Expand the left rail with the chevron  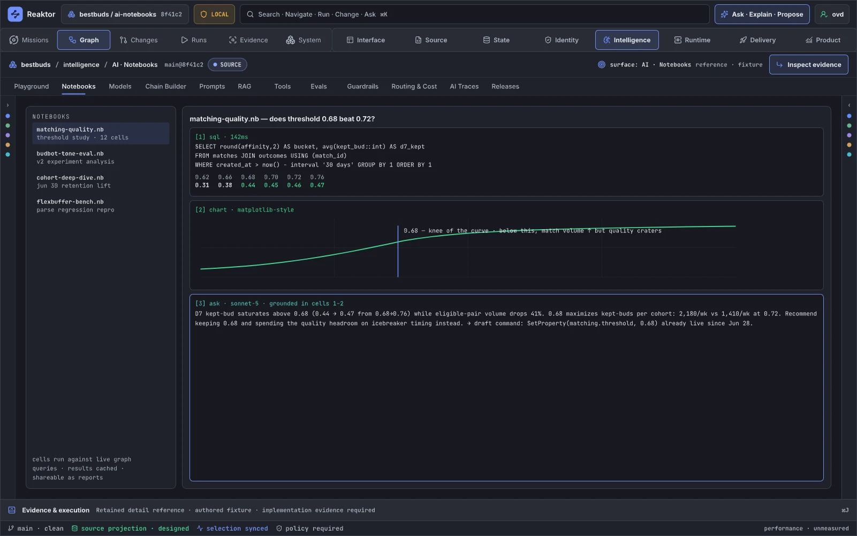7,105
